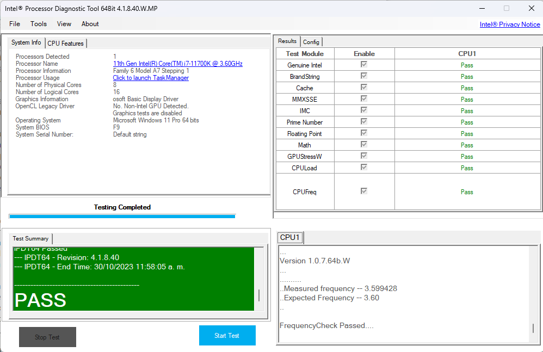Click the CPU1 output log scrollbar
Image resolution: width=543 pixels, height=352 pixels.
533,328
